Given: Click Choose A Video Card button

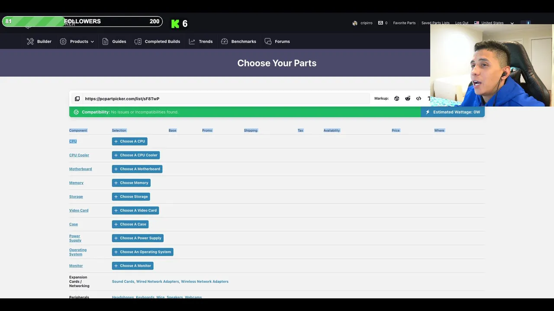Looking at the screenshot, I should [x=135, y=210].
